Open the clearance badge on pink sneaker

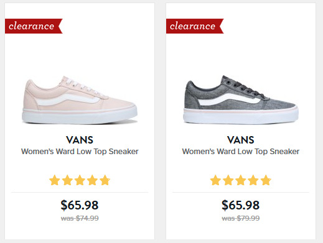pyautogui.click(x=34, y=26)
